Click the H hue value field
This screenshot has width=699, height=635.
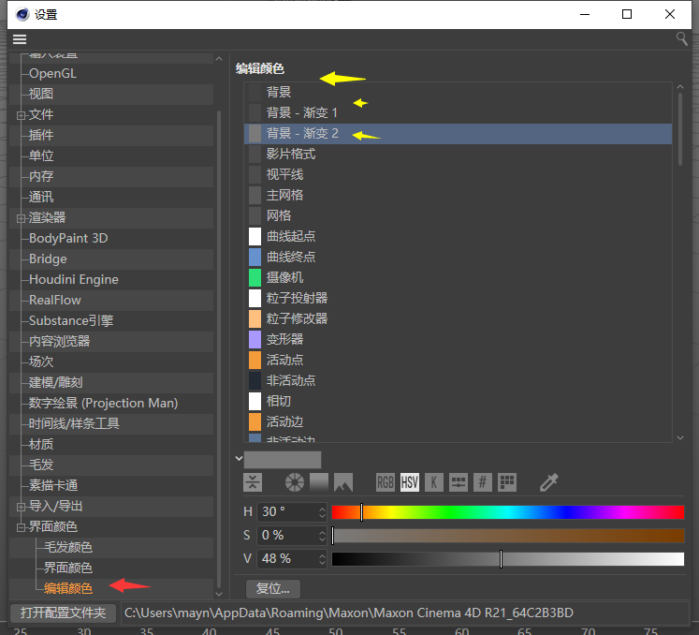288,512
